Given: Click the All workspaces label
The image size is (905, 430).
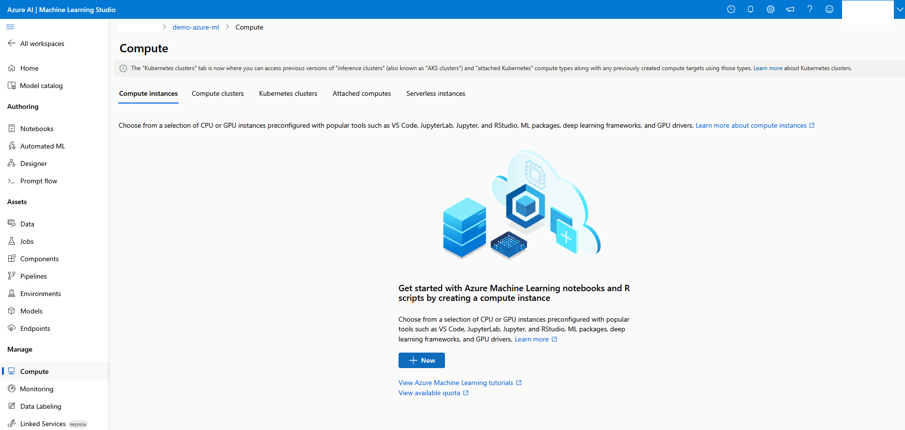Looking at the screenshot, I should pyautogui.click(x=42, y=44).
